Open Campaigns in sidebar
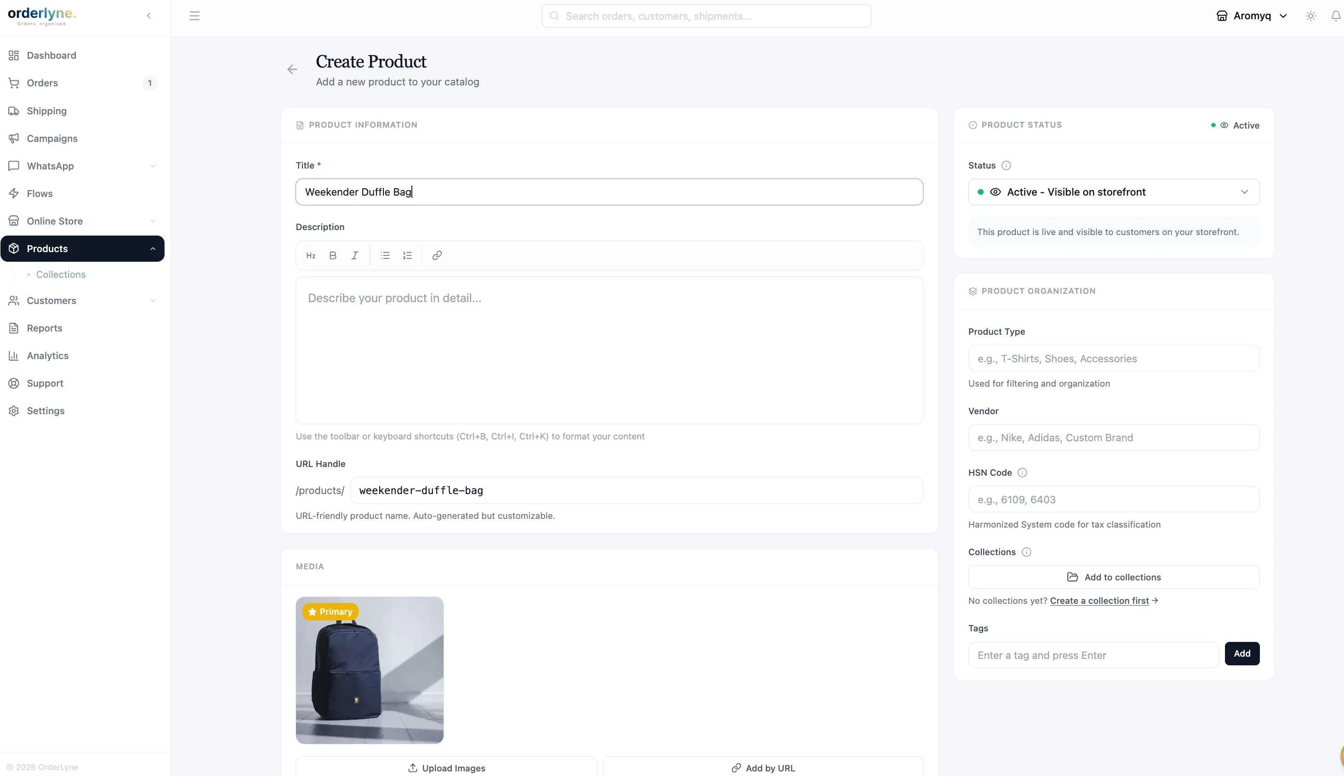1344x776 pixels. (83, 139)
